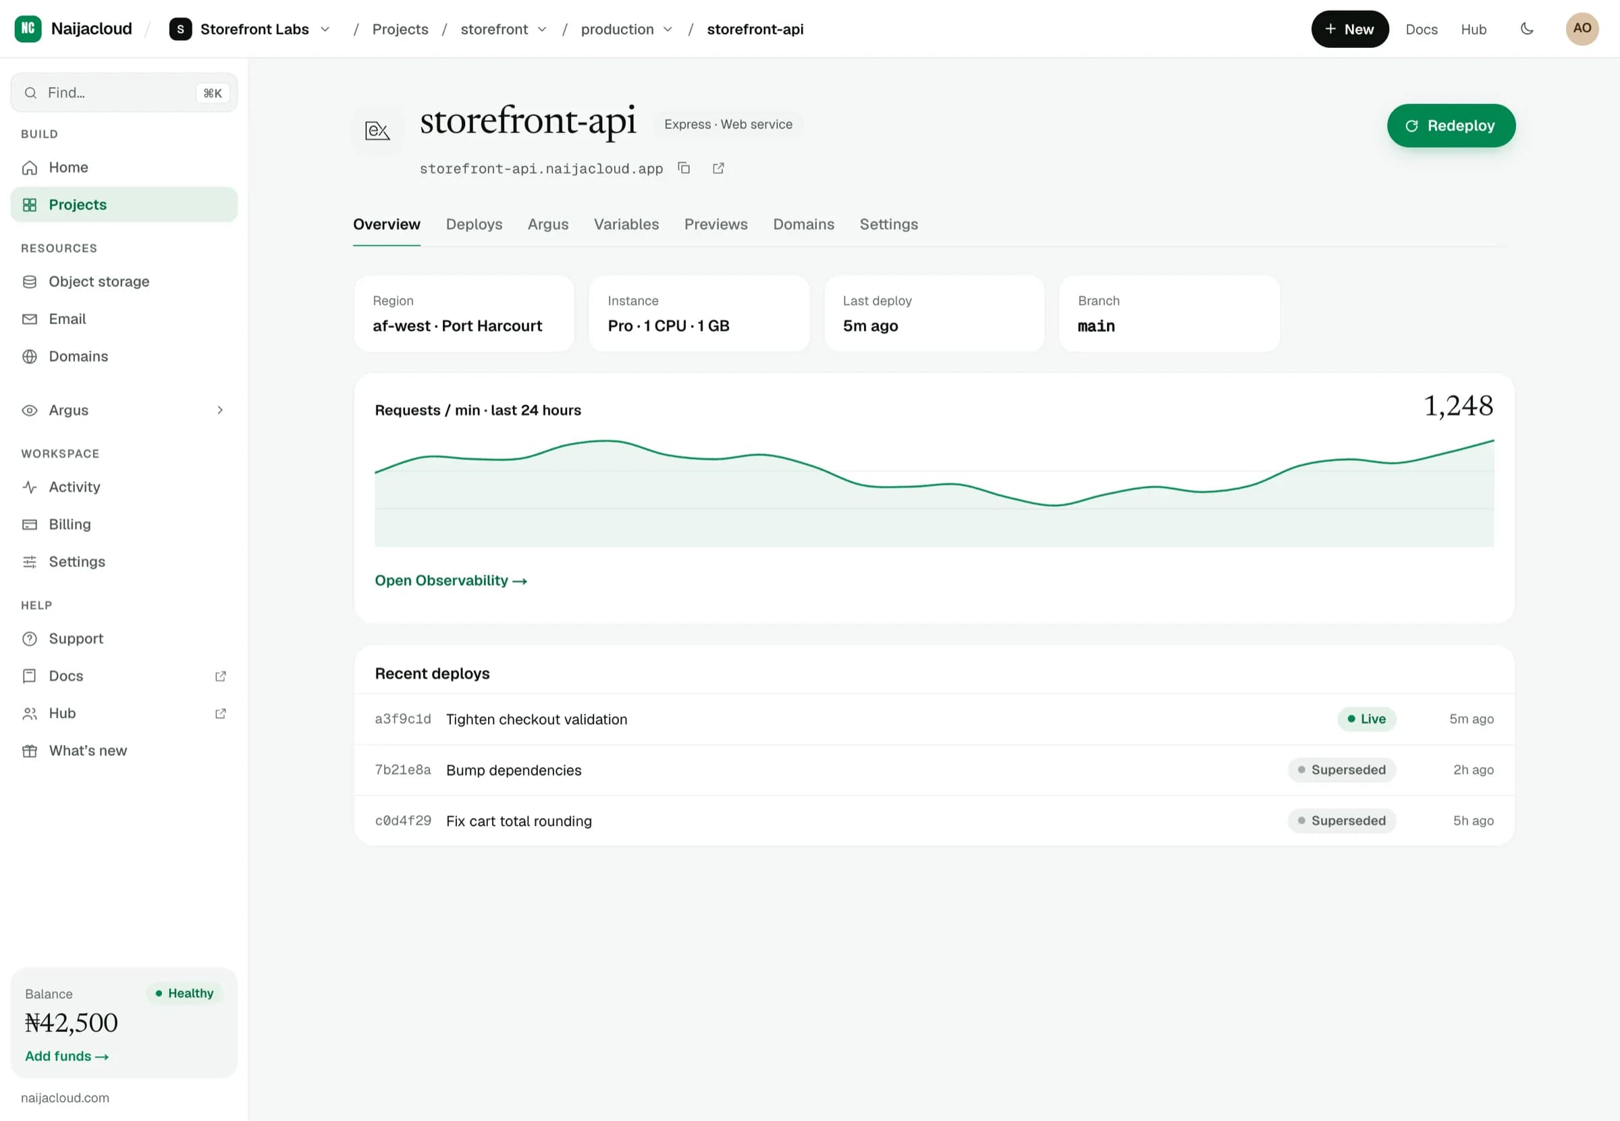Click the Naijacloud NC logo icon
This screenshot has width=1620, height=1121.
coord(28,29)
